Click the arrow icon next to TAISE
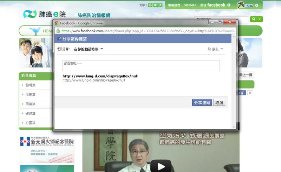This screenshot has height=172, width=281. 257,5
